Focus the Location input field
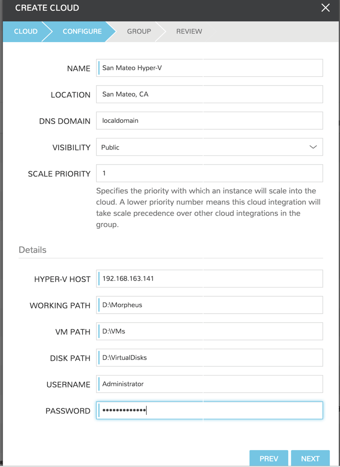Image resolution: width=340 pixels, height=467 pixels. click(x=209, y=94)
